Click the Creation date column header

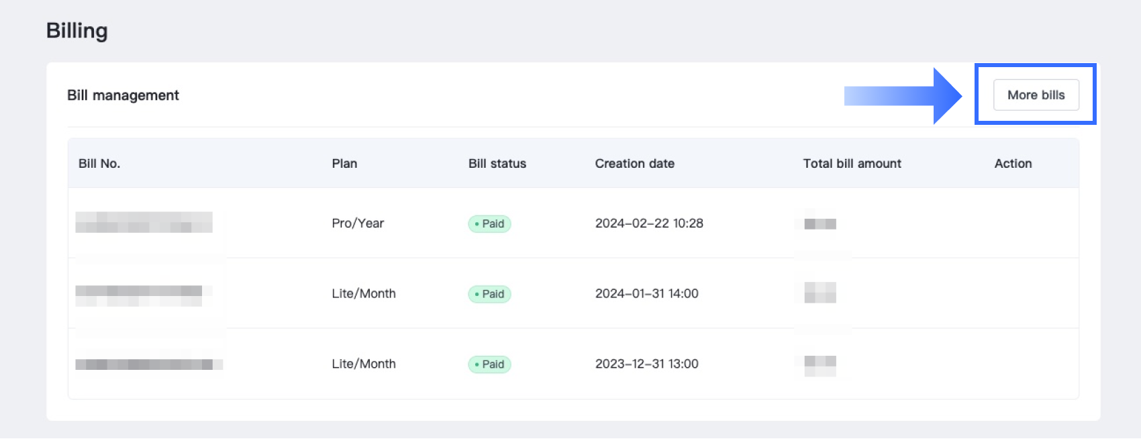pyautogui.click(x=634, y=164)
